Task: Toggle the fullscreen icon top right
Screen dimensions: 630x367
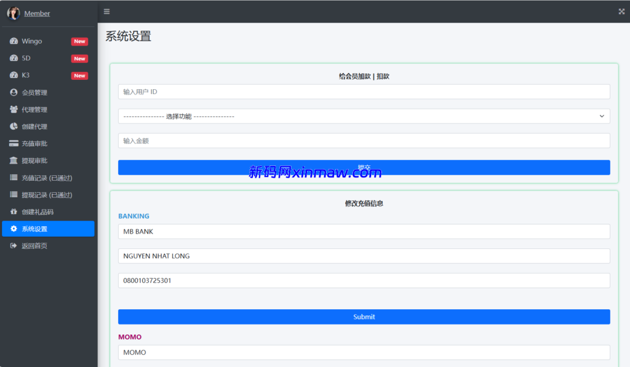Action: [620, 11]
